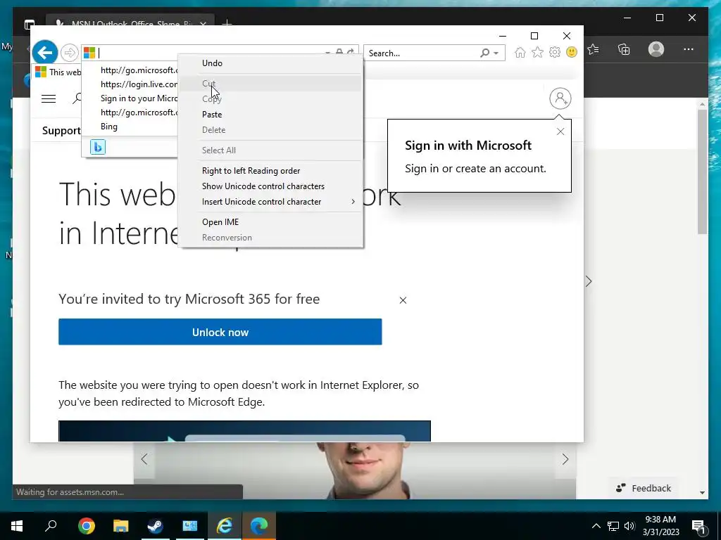Open Favorites star icon in IE toolbar
Image resolution: width=721 pixels, height=540 pixels.
pos(537,52)
